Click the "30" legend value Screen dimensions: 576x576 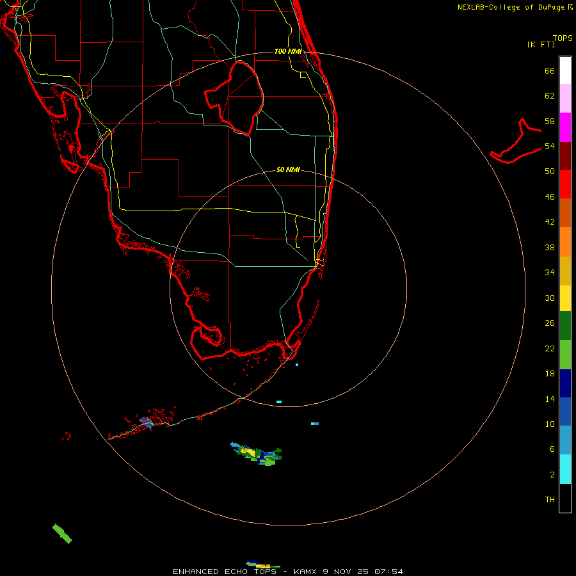click(550, 298)
